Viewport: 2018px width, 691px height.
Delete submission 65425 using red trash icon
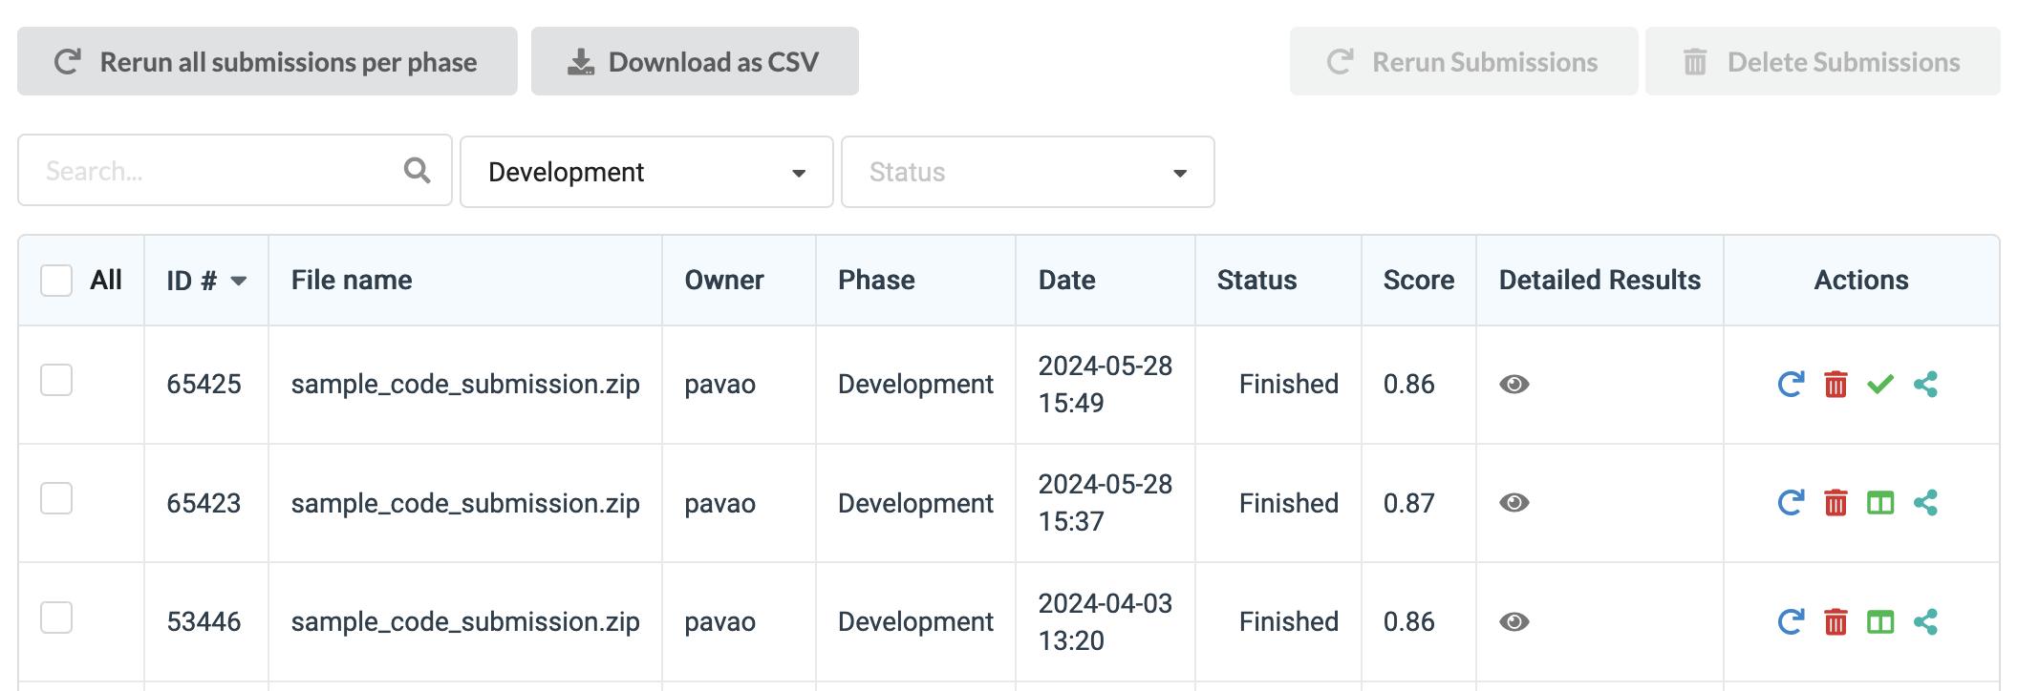(1836, 385)
